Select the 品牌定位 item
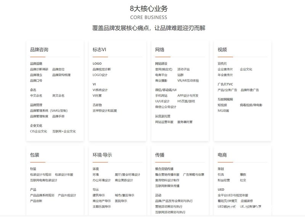Screen dimensions: 305x217 [58, 69]
